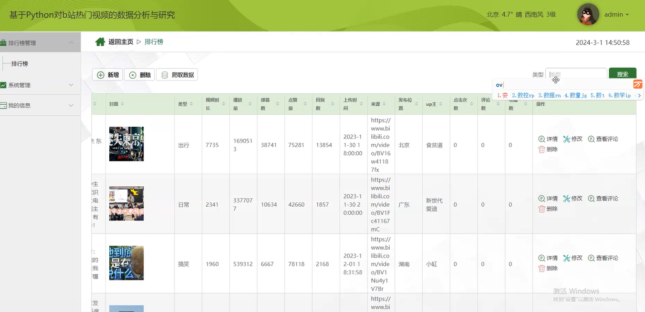The image size is (645, 312).
Task: Open 查看评论 for the 食贫道 row
Action: [x=603, y=139]
